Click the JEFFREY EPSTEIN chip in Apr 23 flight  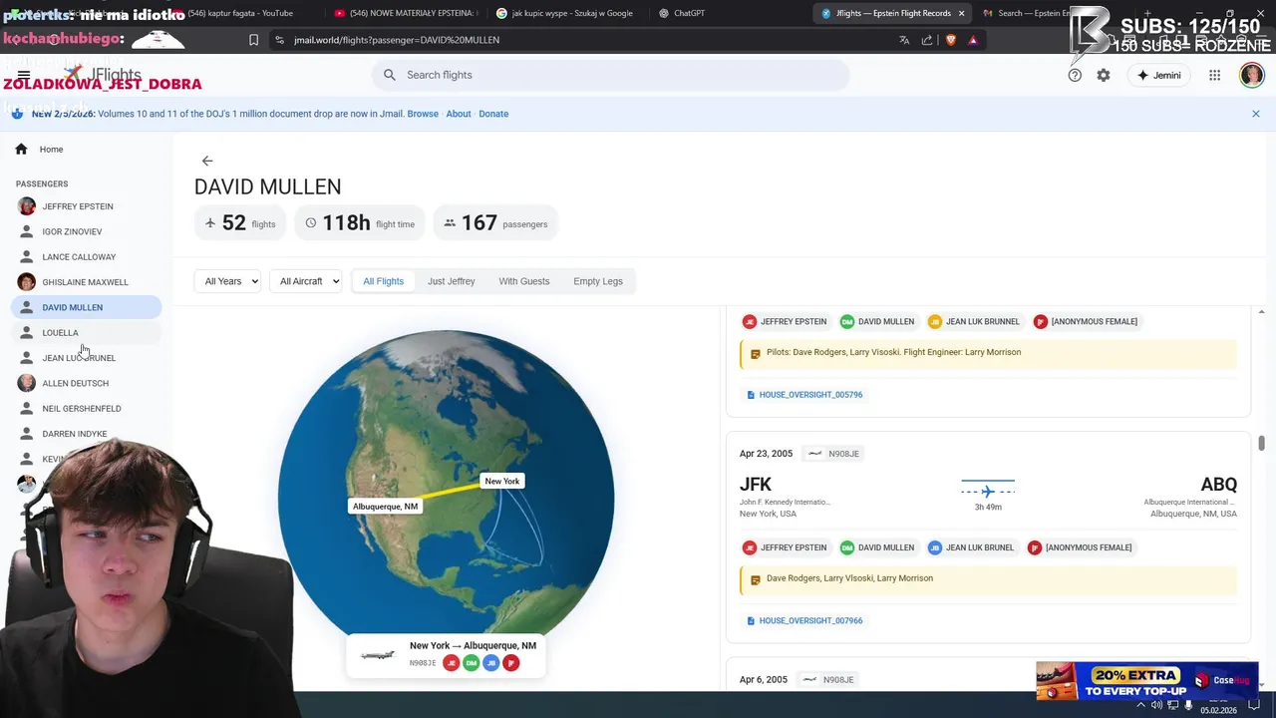tap(784, 547)
